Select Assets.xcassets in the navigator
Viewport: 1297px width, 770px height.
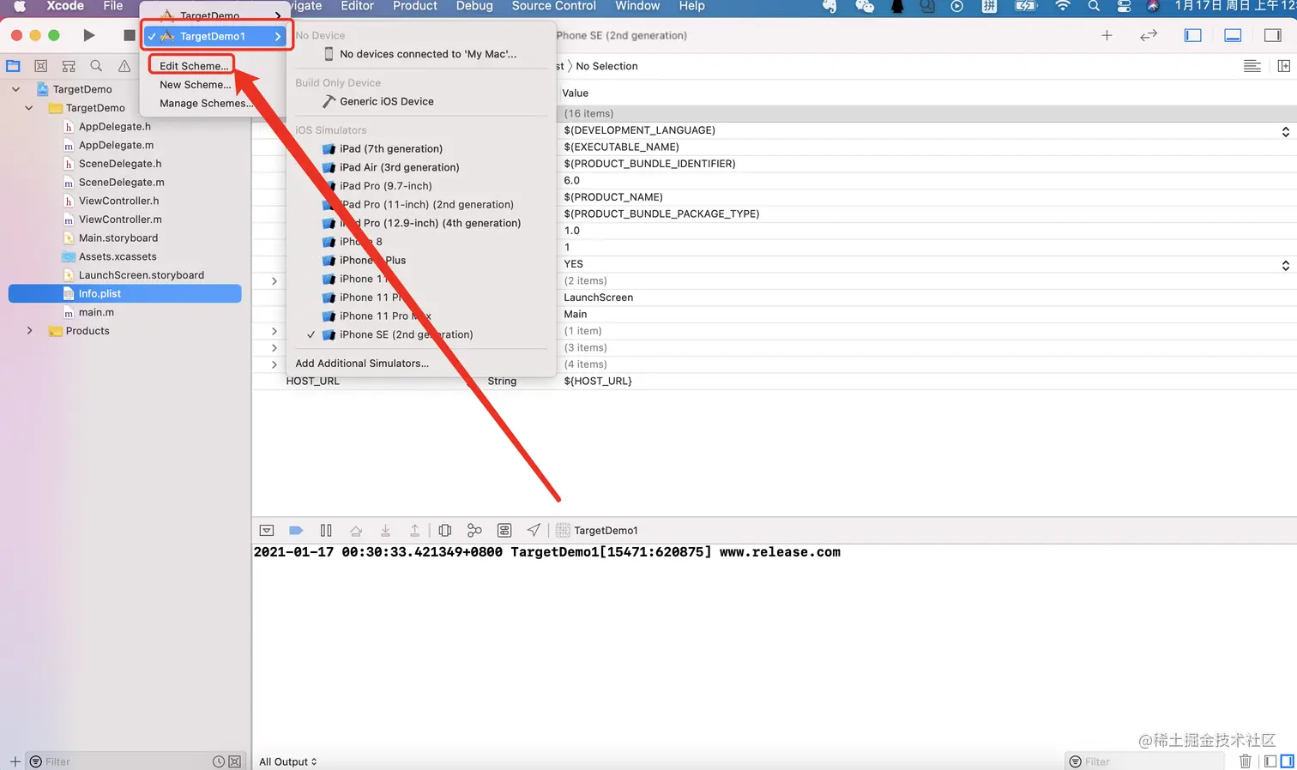point(118,256)
